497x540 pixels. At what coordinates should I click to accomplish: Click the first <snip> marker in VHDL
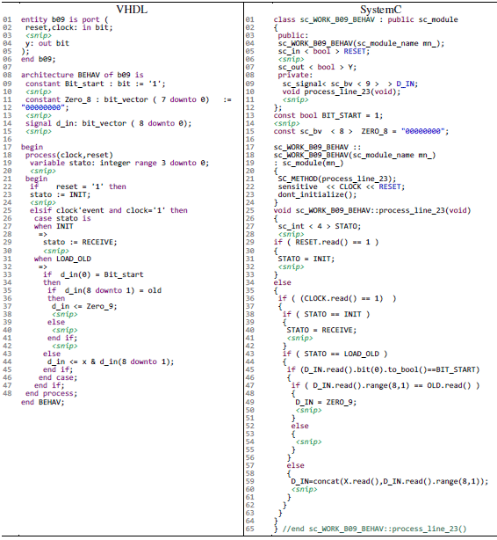point(38,35)
